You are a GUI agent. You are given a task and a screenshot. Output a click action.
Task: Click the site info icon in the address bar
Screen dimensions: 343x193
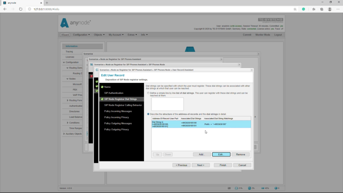pos(29,9)
